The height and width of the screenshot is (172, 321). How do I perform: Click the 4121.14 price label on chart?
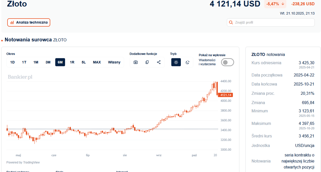pos(225,95)
